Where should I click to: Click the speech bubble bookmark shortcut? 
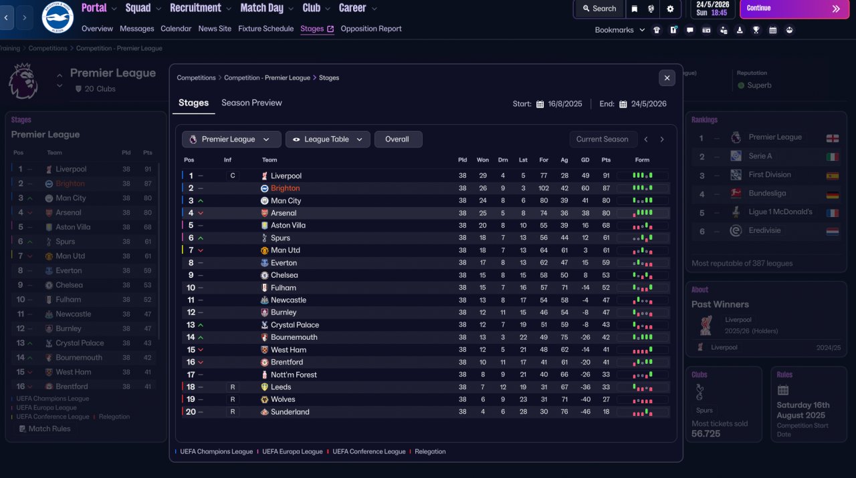(x=690, y=30)
